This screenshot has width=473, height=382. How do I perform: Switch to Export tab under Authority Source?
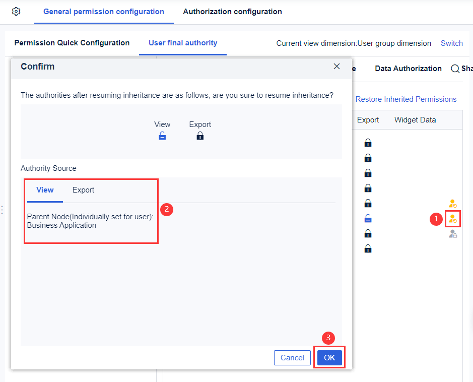point(83,190)
